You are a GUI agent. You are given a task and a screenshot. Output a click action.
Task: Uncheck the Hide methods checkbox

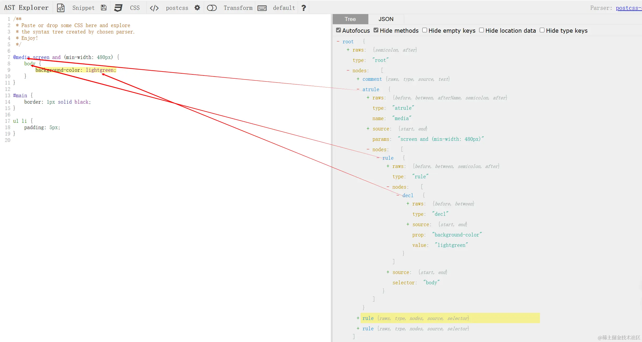tap(375, 30)
